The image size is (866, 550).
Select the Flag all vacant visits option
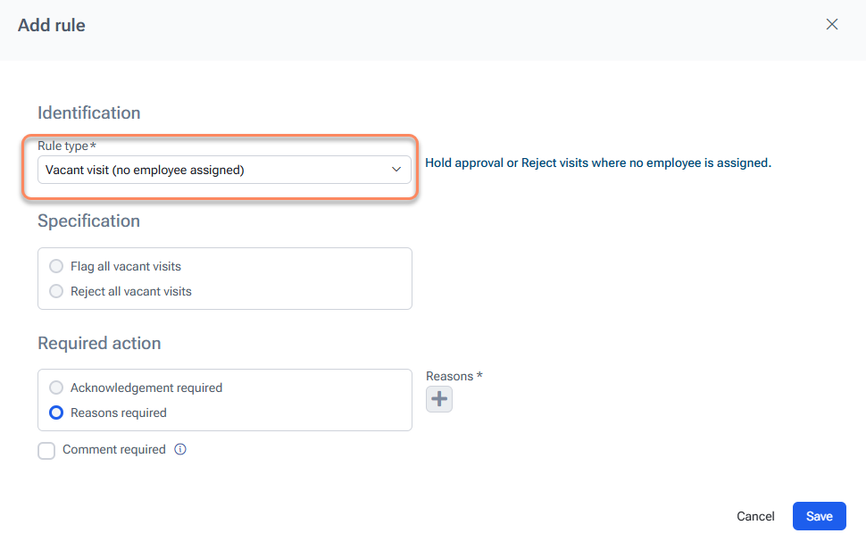(57, 266)
